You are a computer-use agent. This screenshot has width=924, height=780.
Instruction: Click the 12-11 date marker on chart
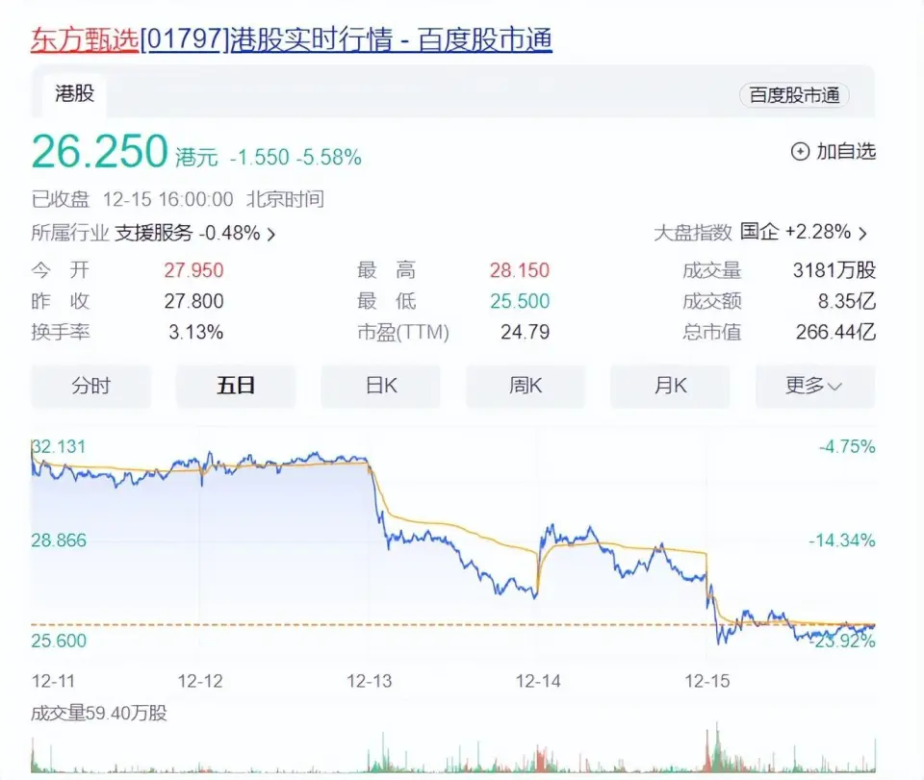coord(54,681)
